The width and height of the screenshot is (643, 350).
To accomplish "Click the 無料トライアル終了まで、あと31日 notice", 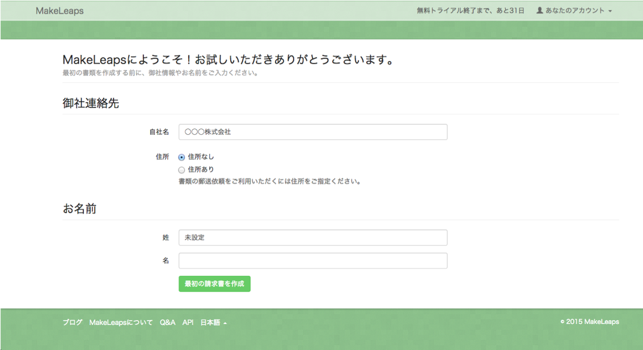I will tap(471, 11).
